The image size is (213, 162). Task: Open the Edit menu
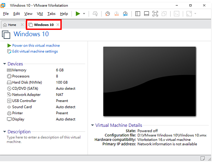[17, 14]
